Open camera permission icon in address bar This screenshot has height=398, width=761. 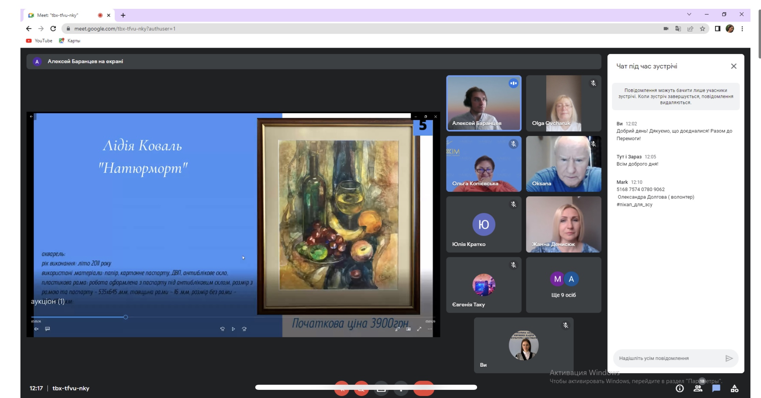pyautogui.click(x=666, y=29)
